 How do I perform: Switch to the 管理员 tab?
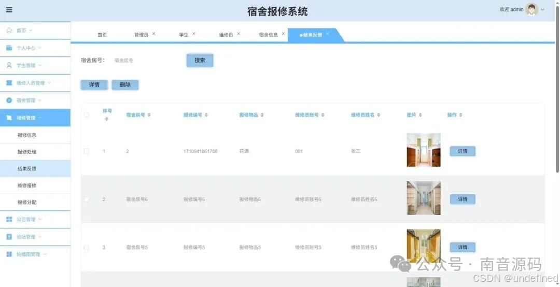click(x=141, y=35)
